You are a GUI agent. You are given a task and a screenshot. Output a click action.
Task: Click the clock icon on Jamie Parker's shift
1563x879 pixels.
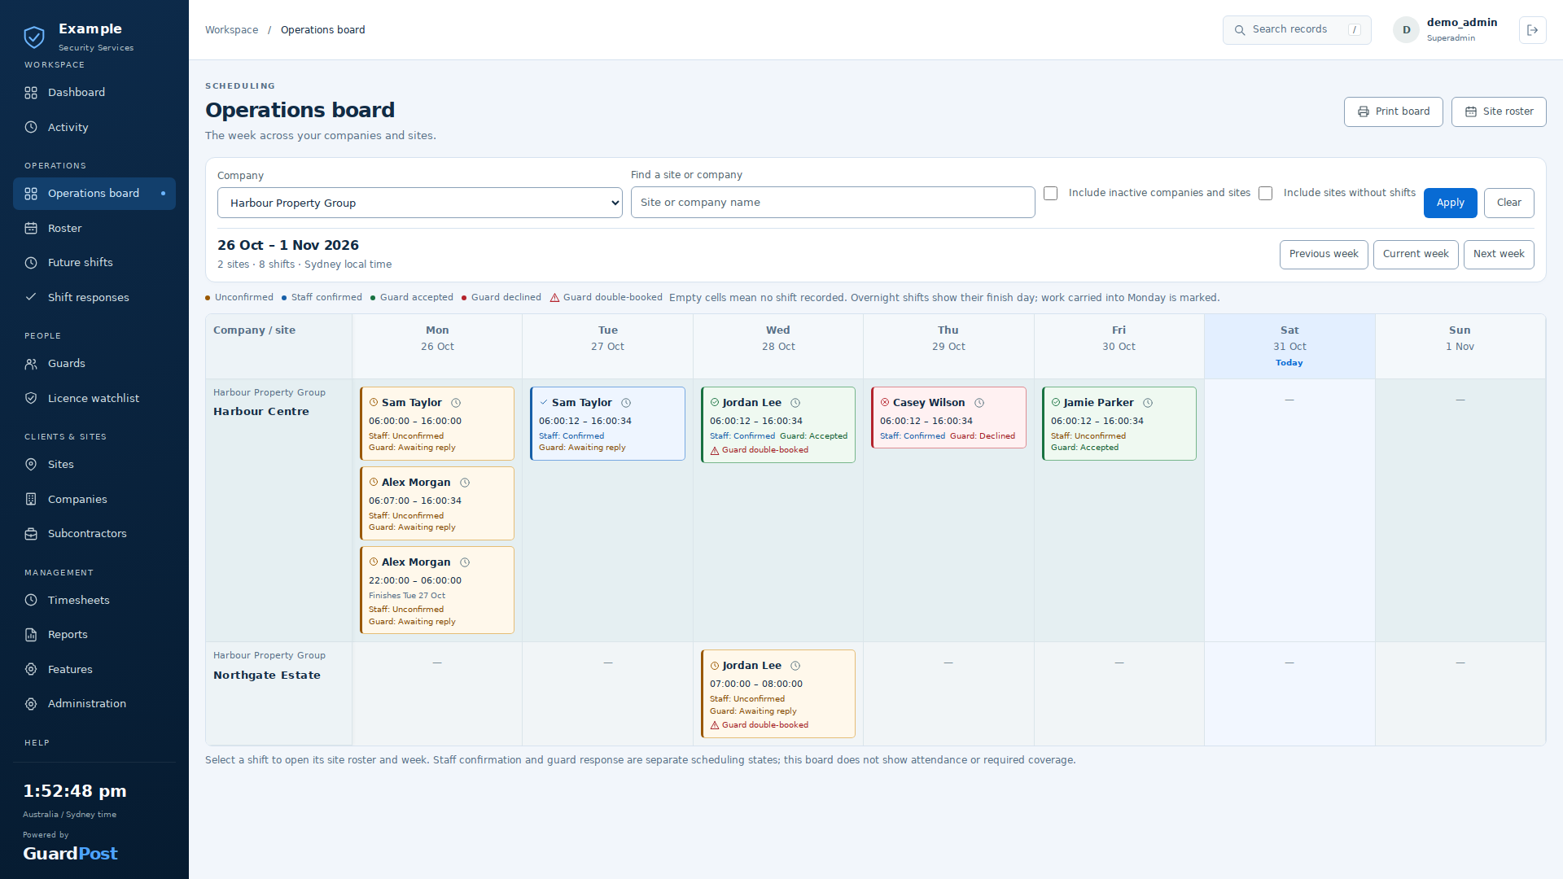coord(1148,403)
